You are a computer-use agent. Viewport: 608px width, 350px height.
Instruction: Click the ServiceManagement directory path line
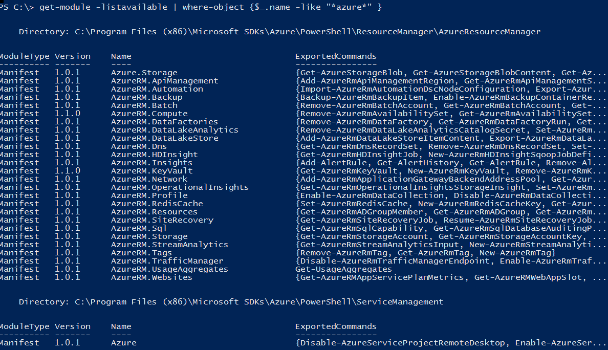pyautogui.click(x=231, y=302)
